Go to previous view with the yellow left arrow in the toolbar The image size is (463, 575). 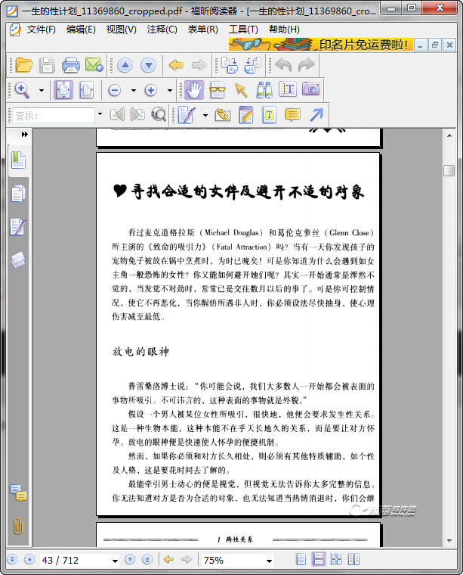click(176, 65)
